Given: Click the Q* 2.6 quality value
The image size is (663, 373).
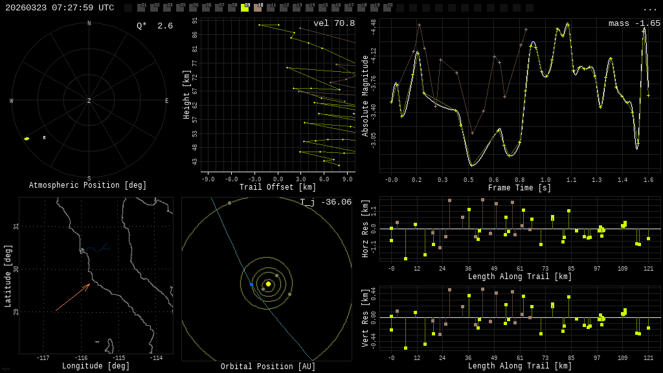Looking at the screenshot, I should [155, 26].
